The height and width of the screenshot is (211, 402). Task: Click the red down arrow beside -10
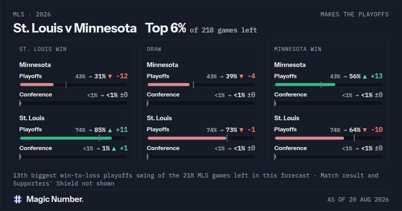pyautogui.click(x=365, y=130)
